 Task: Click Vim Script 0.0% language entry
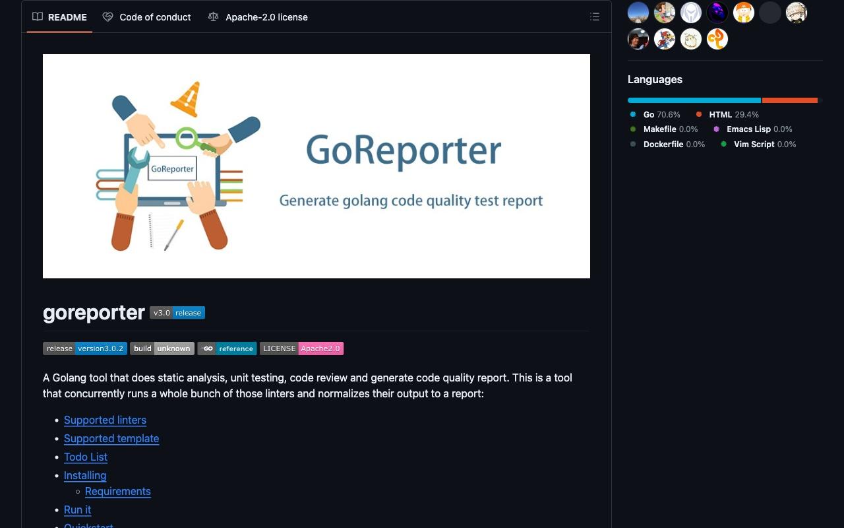(x=758, y=144)
